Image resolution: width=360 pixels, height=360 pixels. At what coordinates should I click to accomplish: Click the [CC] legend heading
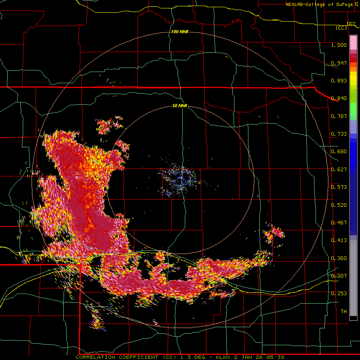[x=342, y=28]
